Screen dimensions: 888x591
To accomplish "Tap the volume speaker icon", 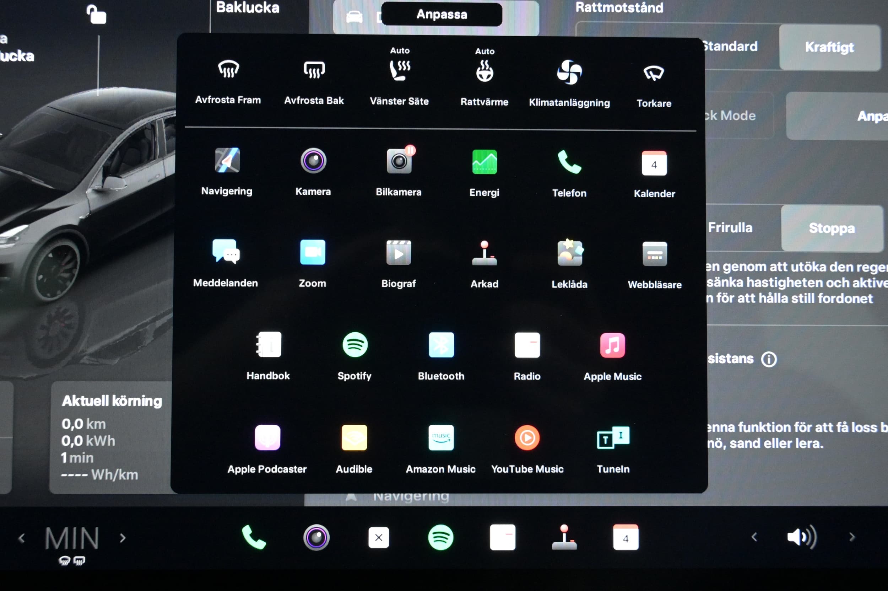I will pyautogui.click(x=802, y=537).
